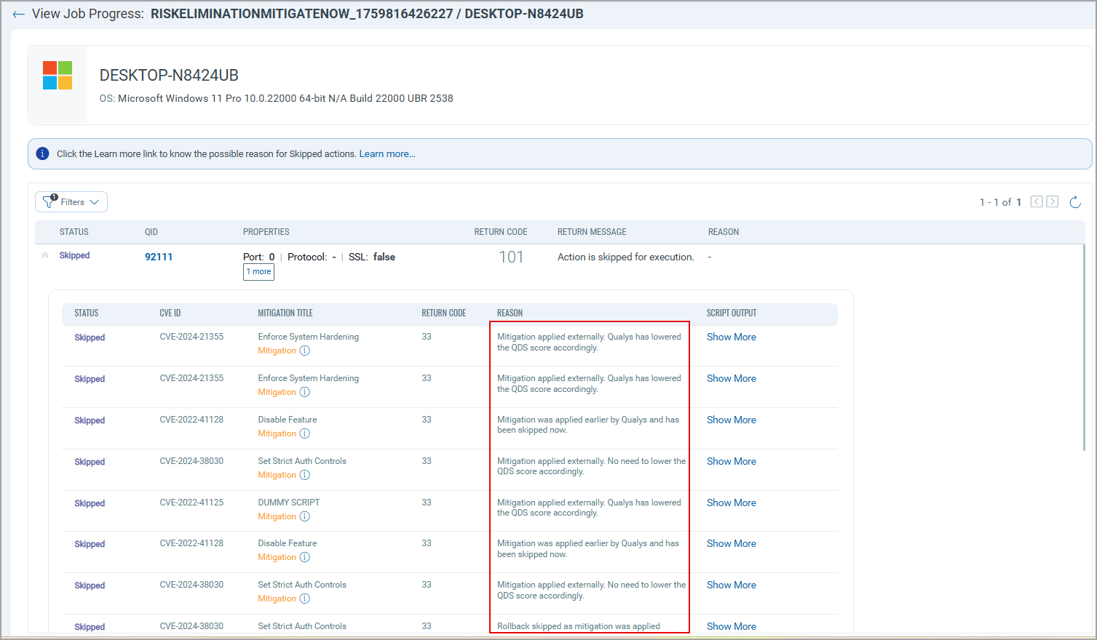The image size is (1097, 640).
Task: Click the blue info icon in the banner
Action: [x=43, y=153]
